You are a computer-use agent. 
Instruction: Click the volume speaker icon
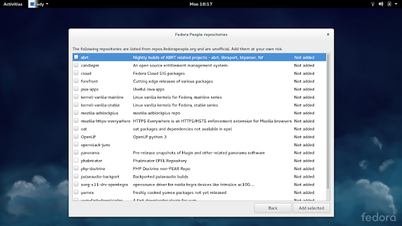click(x=381, y=4)
